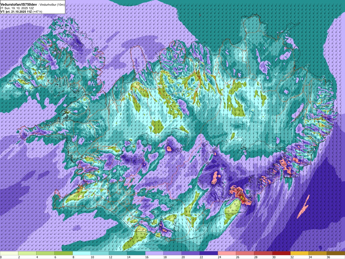Screen dimensions: 345x259
Task: Select the light teal 10–12 legend swatch
Action: (x=100, y=253)
